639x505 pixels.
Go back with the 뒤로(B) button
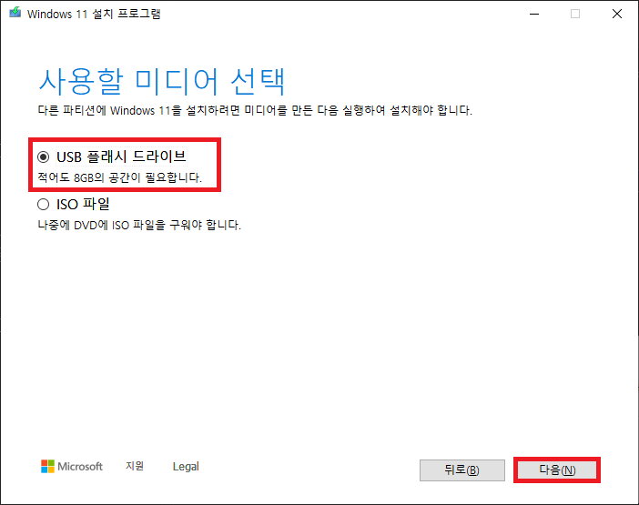click(462, 470)
